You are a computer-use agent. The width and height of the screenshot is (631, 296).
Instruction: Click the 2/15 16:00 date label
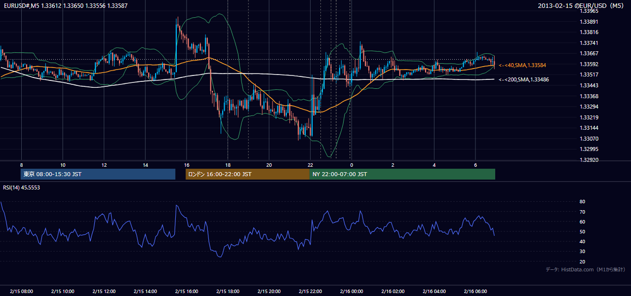pyautogui.click(x=186, y=291)
